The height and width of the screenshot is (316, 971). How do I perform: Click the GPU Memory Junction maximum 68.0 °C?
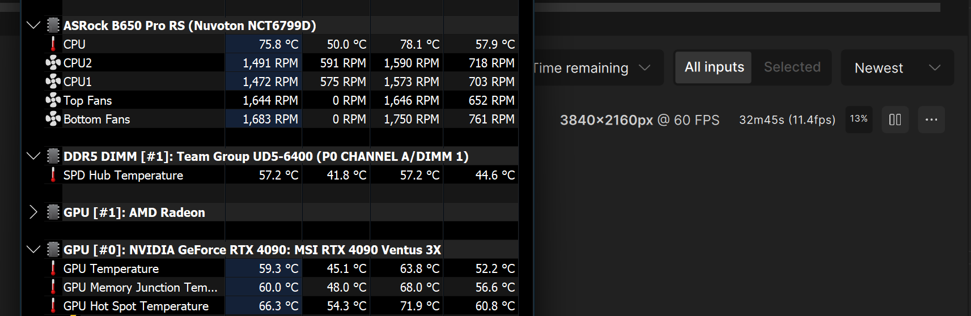(x=419, y=287)
